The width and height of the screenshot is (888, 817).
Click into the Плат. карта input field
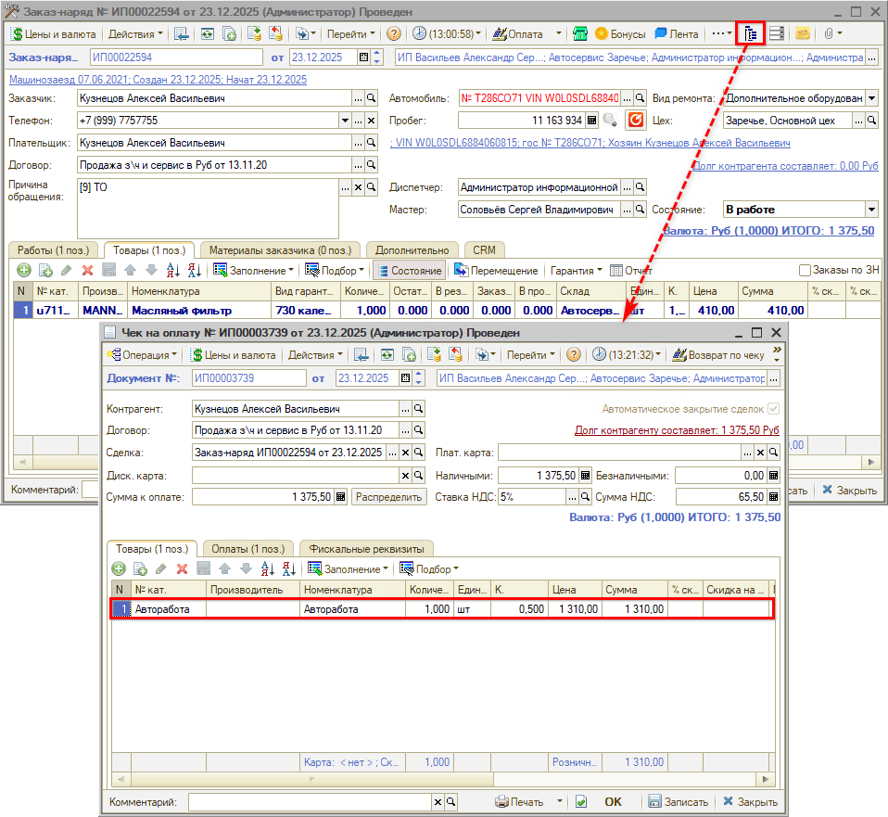click(x=619, y=453)
